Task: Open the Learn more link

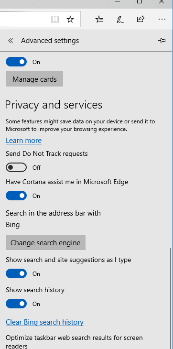Action: click(x=23, y=141)
